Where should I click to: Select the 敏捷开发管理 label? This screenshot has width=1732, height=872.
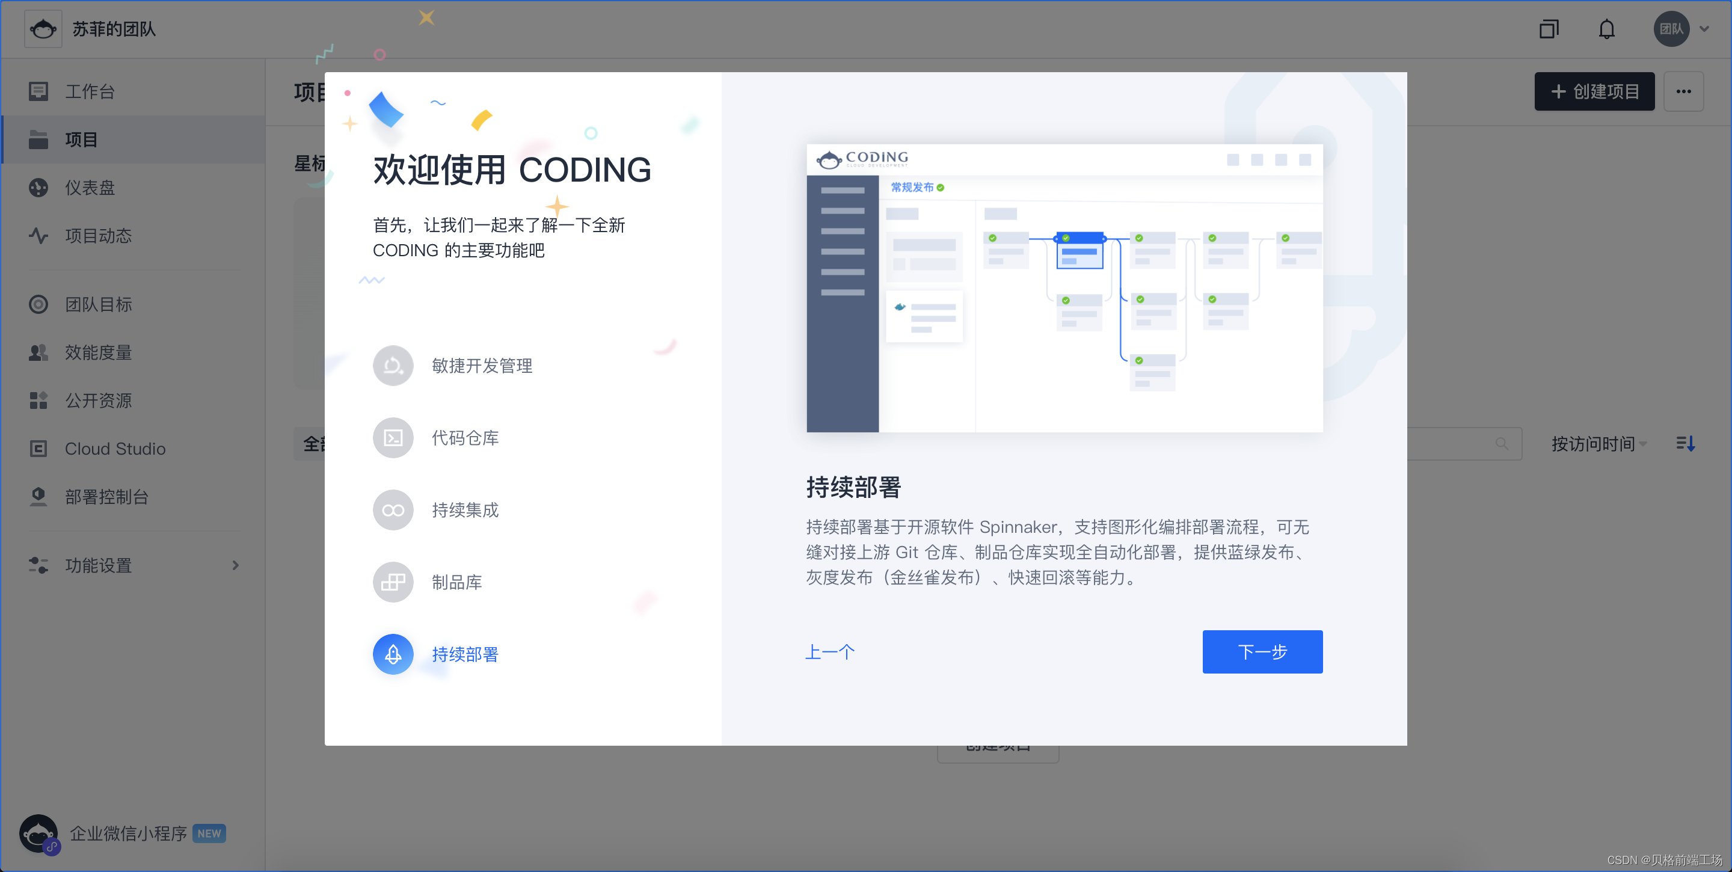click(482, 366)
